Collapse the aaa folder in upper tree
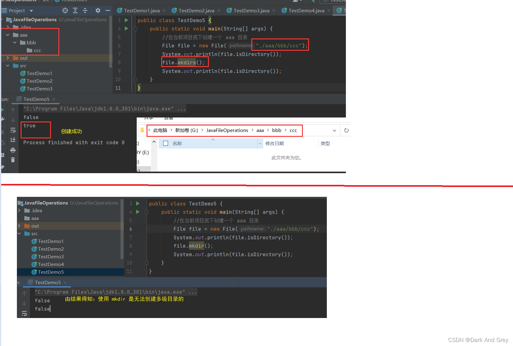Screen dimensions: 513x346 (8, 35)
